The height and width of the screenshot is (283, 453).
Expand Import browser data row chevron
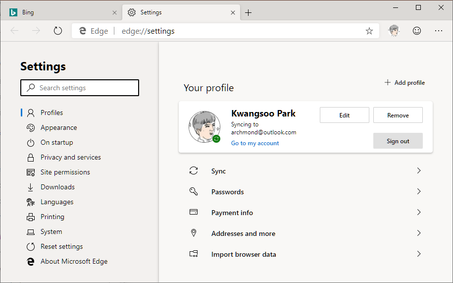(419, 254)
